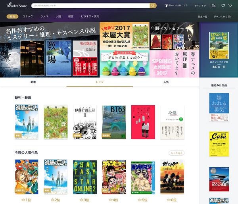Open the red cover book in new arrivals

(143, 122)
